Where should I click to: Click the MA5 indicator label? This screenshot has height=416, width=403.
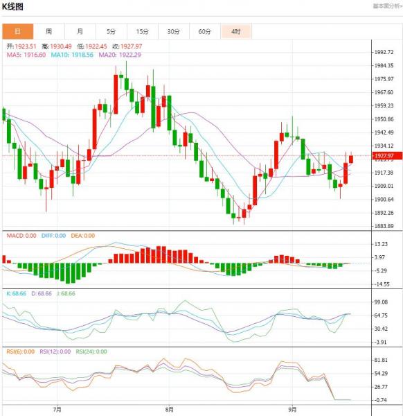click(26, 55)
